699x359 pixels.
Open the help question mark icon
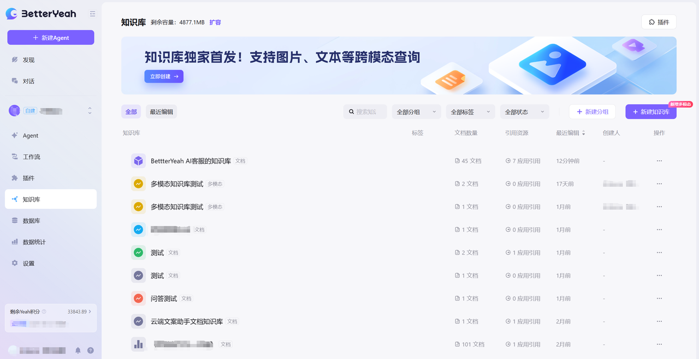click(91, 350)
